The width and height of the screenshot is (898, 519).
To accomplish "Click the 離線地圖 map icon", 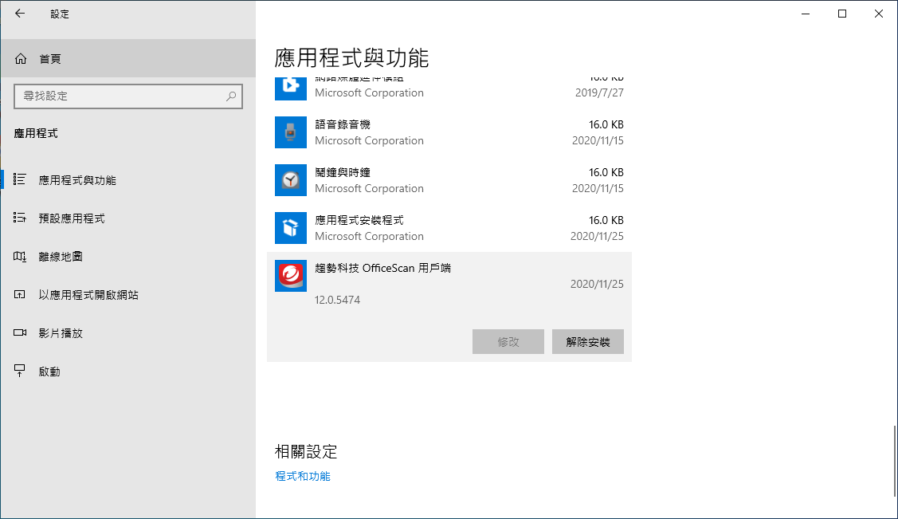I will pos(20,256).
